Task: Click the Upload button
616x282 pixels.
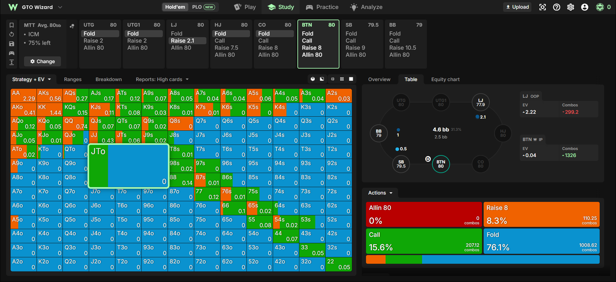Action: [x=517, y=7]
